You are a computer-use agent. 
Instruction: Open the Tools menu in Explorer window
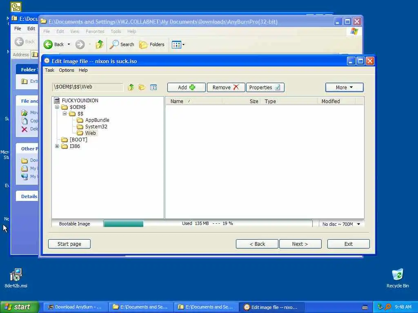point(116,31)
